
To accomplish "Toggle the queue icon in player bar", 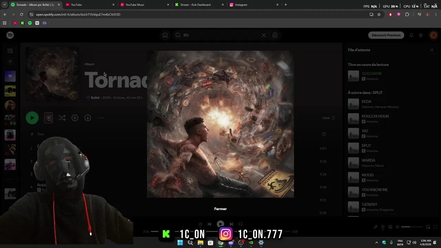I will pos(383,227).
